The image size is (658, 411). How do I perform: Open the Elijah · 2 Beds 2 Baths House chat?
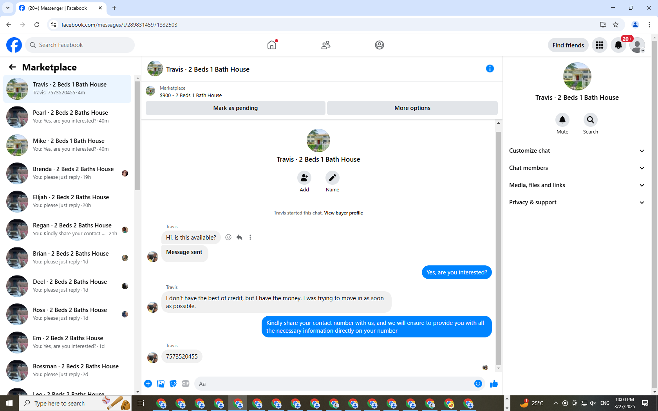(67, 201)
